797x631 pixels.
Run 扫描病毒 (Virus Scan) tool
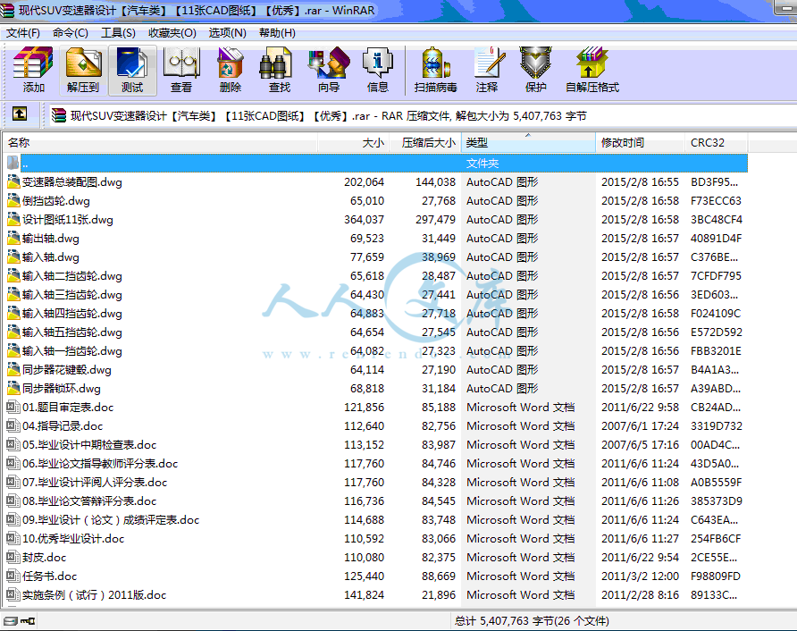436,71
